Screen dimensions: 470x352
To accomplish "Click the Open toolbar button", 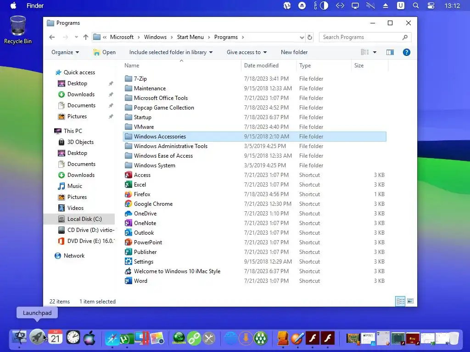I will pos(104,52).
